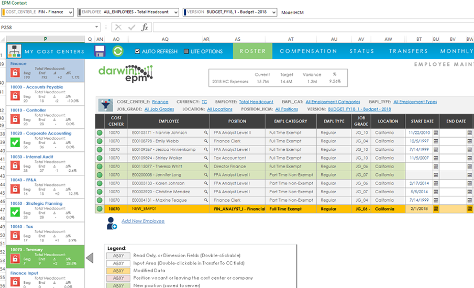The height and width of the screenshot is (288, 474).
Task: Switch to the Compensation tab
Action: point(308,51)
